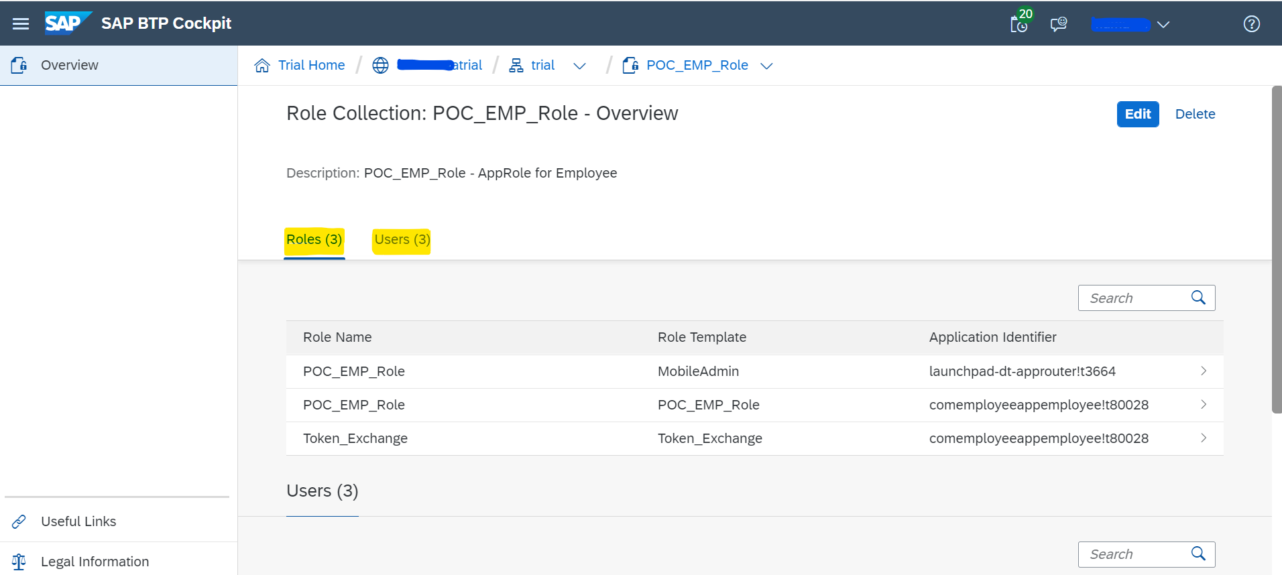This screenshot has width=1282, height=575.
Task: Go to Trial Home breadcrumb link
Action: (x=312, y=65)
